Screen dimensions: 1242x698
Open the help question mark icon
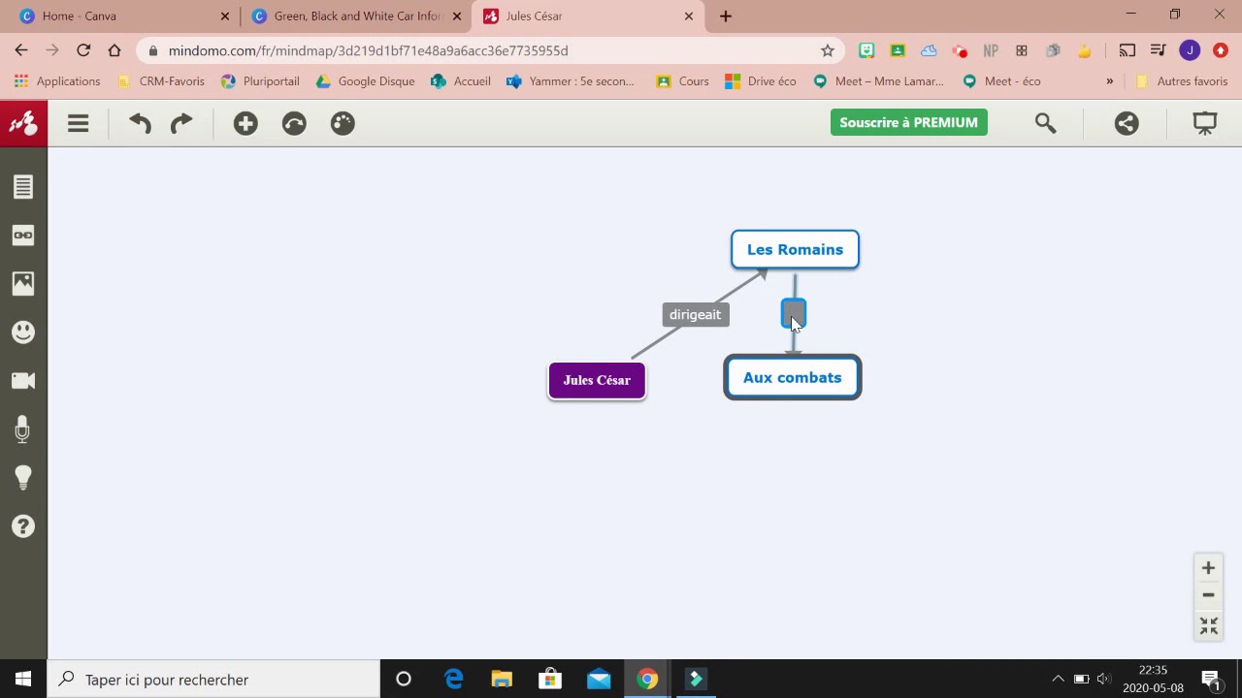pos(23,526)
